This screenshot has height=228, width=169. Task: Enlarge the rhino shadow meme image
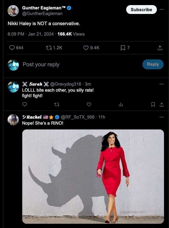coord(93,176)
